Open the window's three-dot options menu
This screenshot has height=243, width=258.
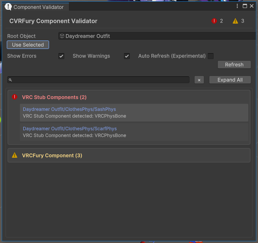coord(237,6)
